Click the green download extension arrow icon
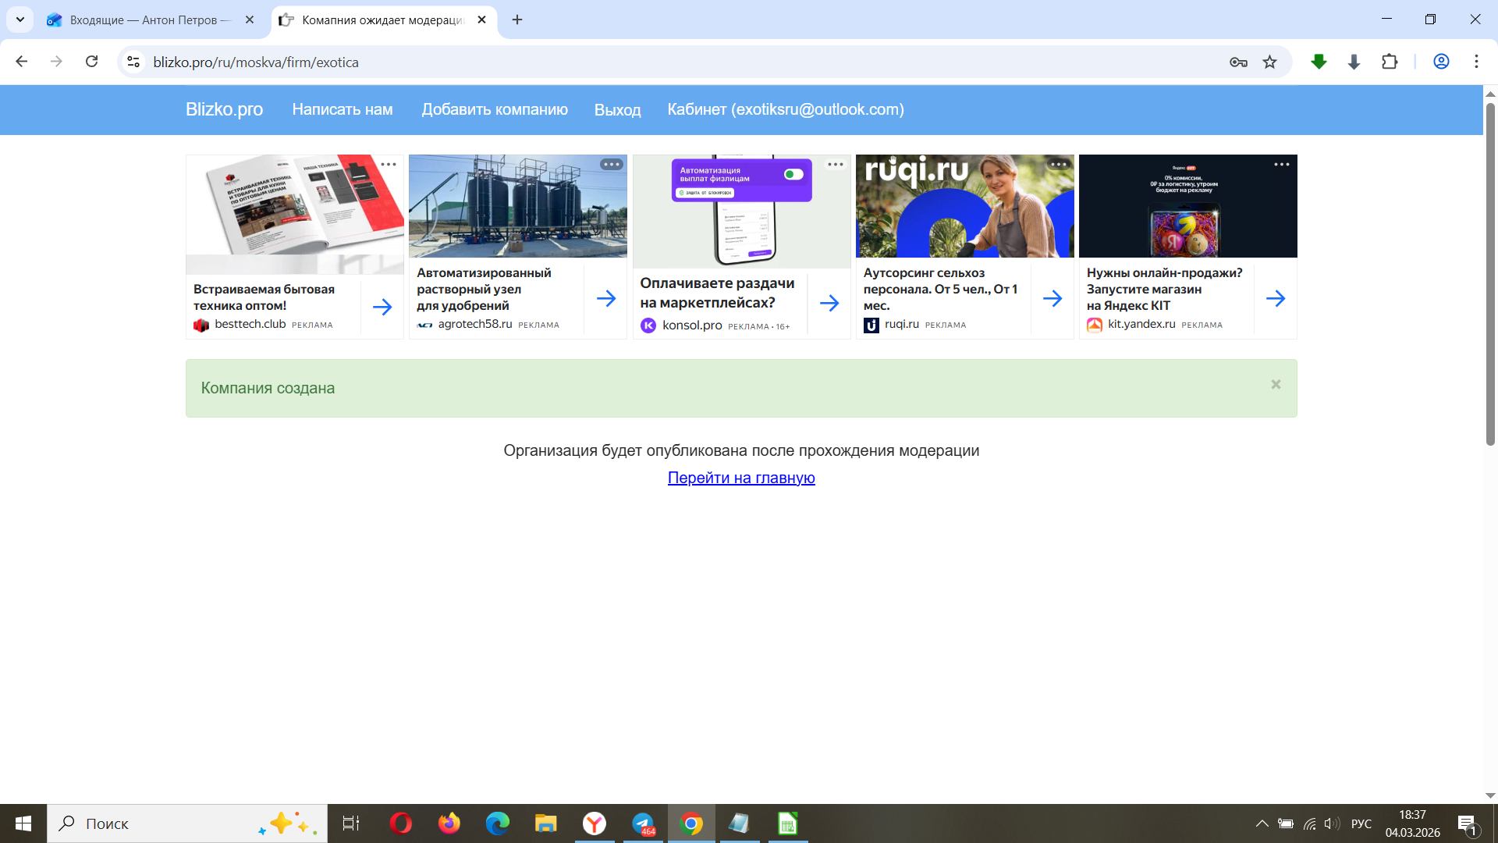 [x=1319, y=62]
